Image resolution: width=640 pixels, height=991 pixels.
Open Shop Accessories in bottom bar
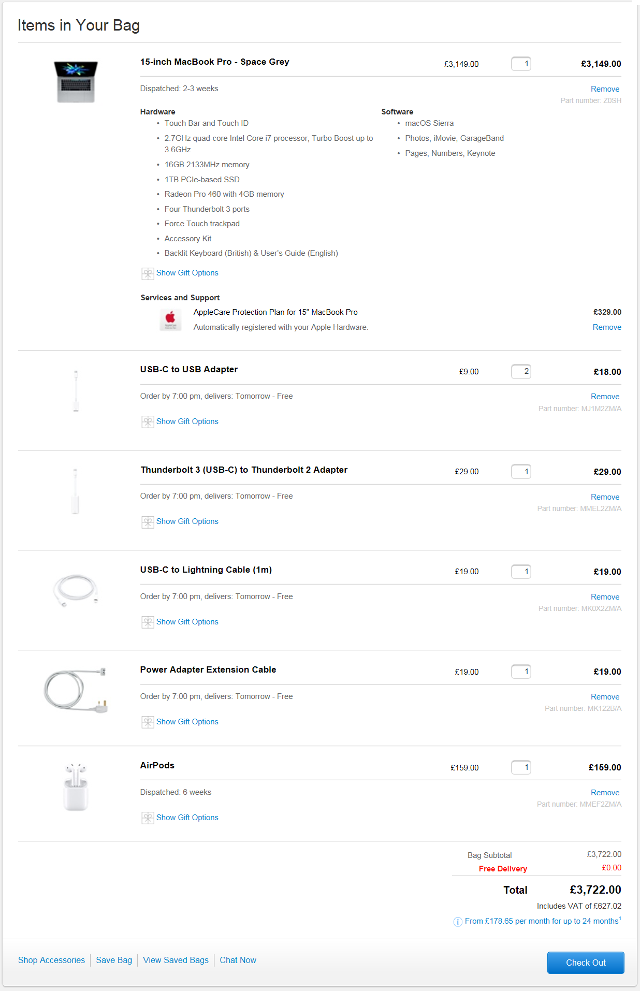tap(51, 960)
